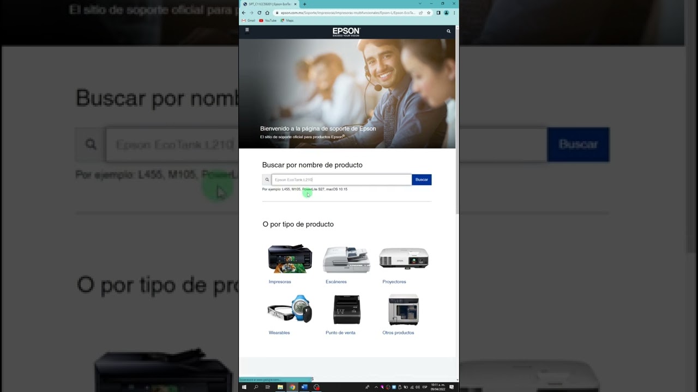Select the Escáneres scanner image
Viewport: 698px width, 392px height.
[346, 259]
